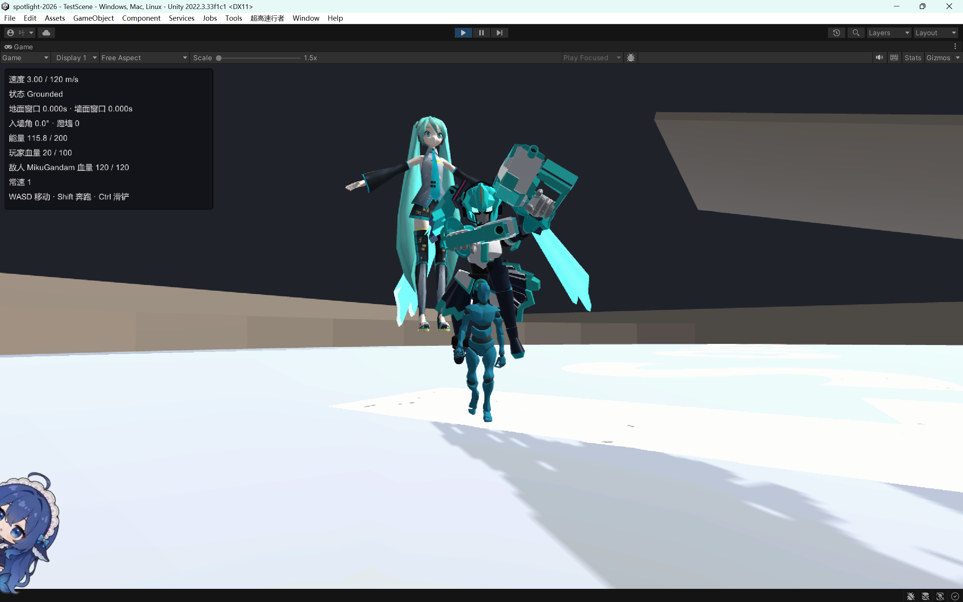The height and width of the screenshot is (602, 963).
Task: Open the Edit menu
Action: point(30,18)
